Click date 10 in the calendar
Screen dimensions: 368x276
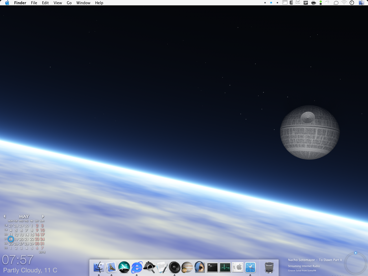[42, 230]
